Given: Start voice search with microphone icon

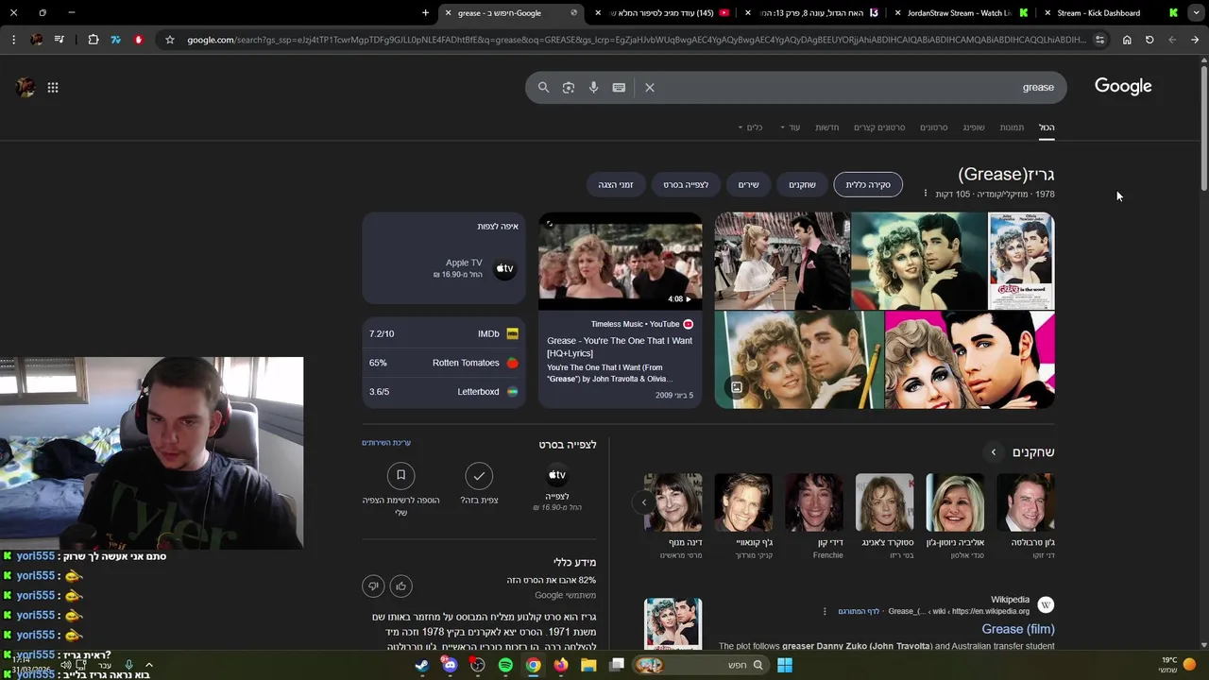Looking at the screenshot, I should click(593, 87).
